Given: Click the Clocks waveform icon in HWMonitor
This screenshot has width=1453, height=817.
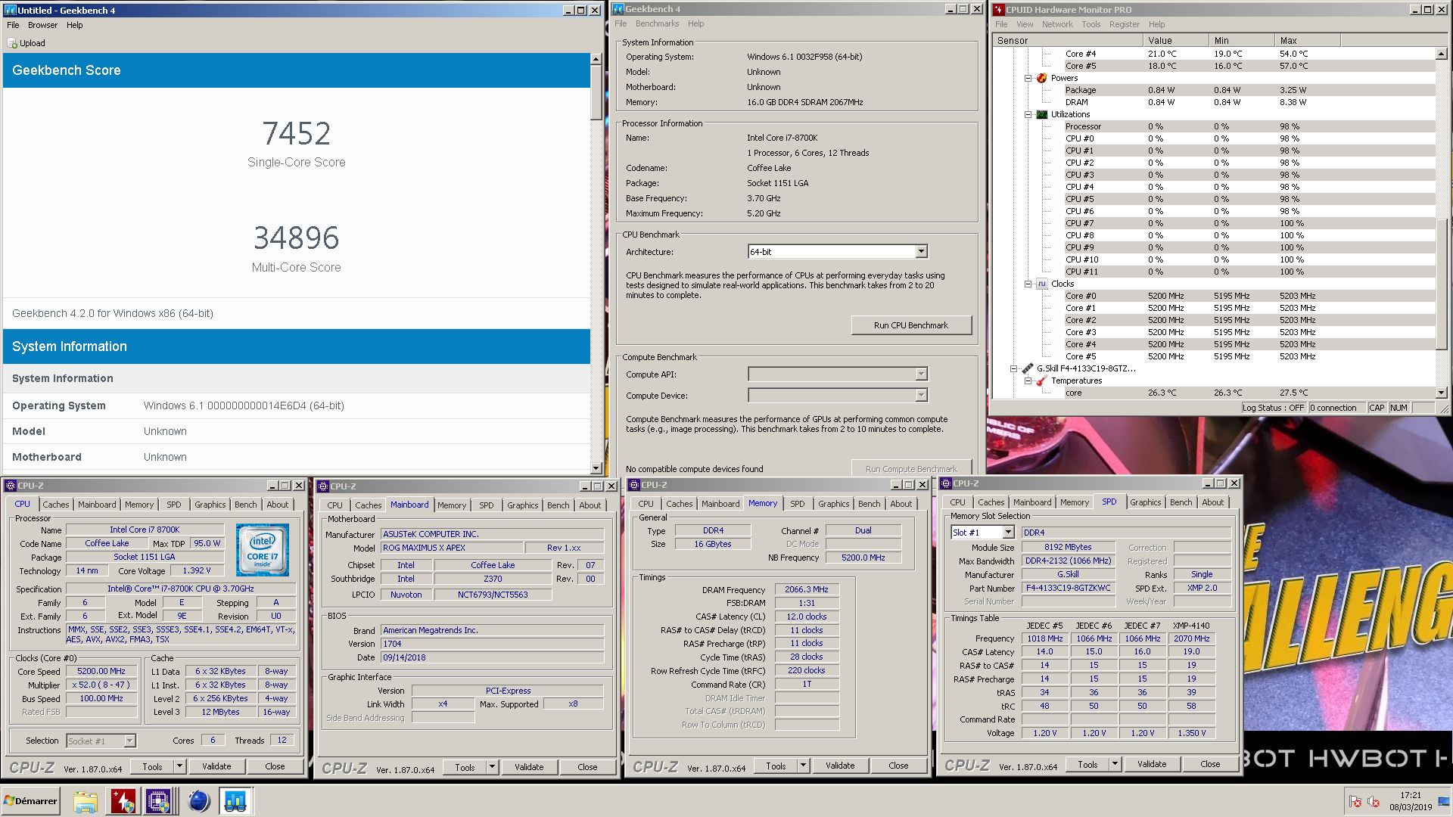Looking at the screenshot, I should coord(1042,284).
